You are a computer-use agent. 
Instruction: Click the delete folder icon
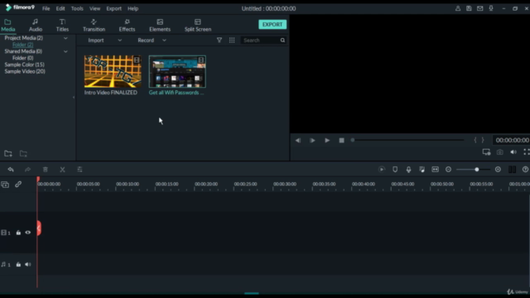(x=23, y=154)
